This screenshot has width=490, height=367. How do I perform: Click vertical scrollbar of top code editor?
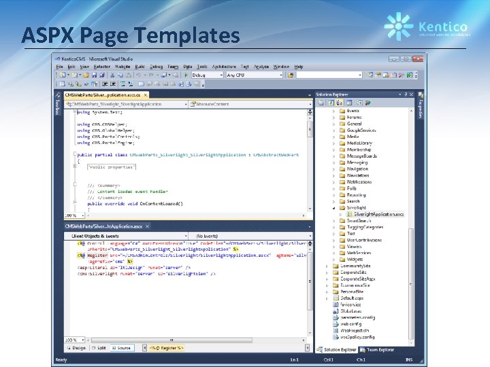tap(310, 129)
